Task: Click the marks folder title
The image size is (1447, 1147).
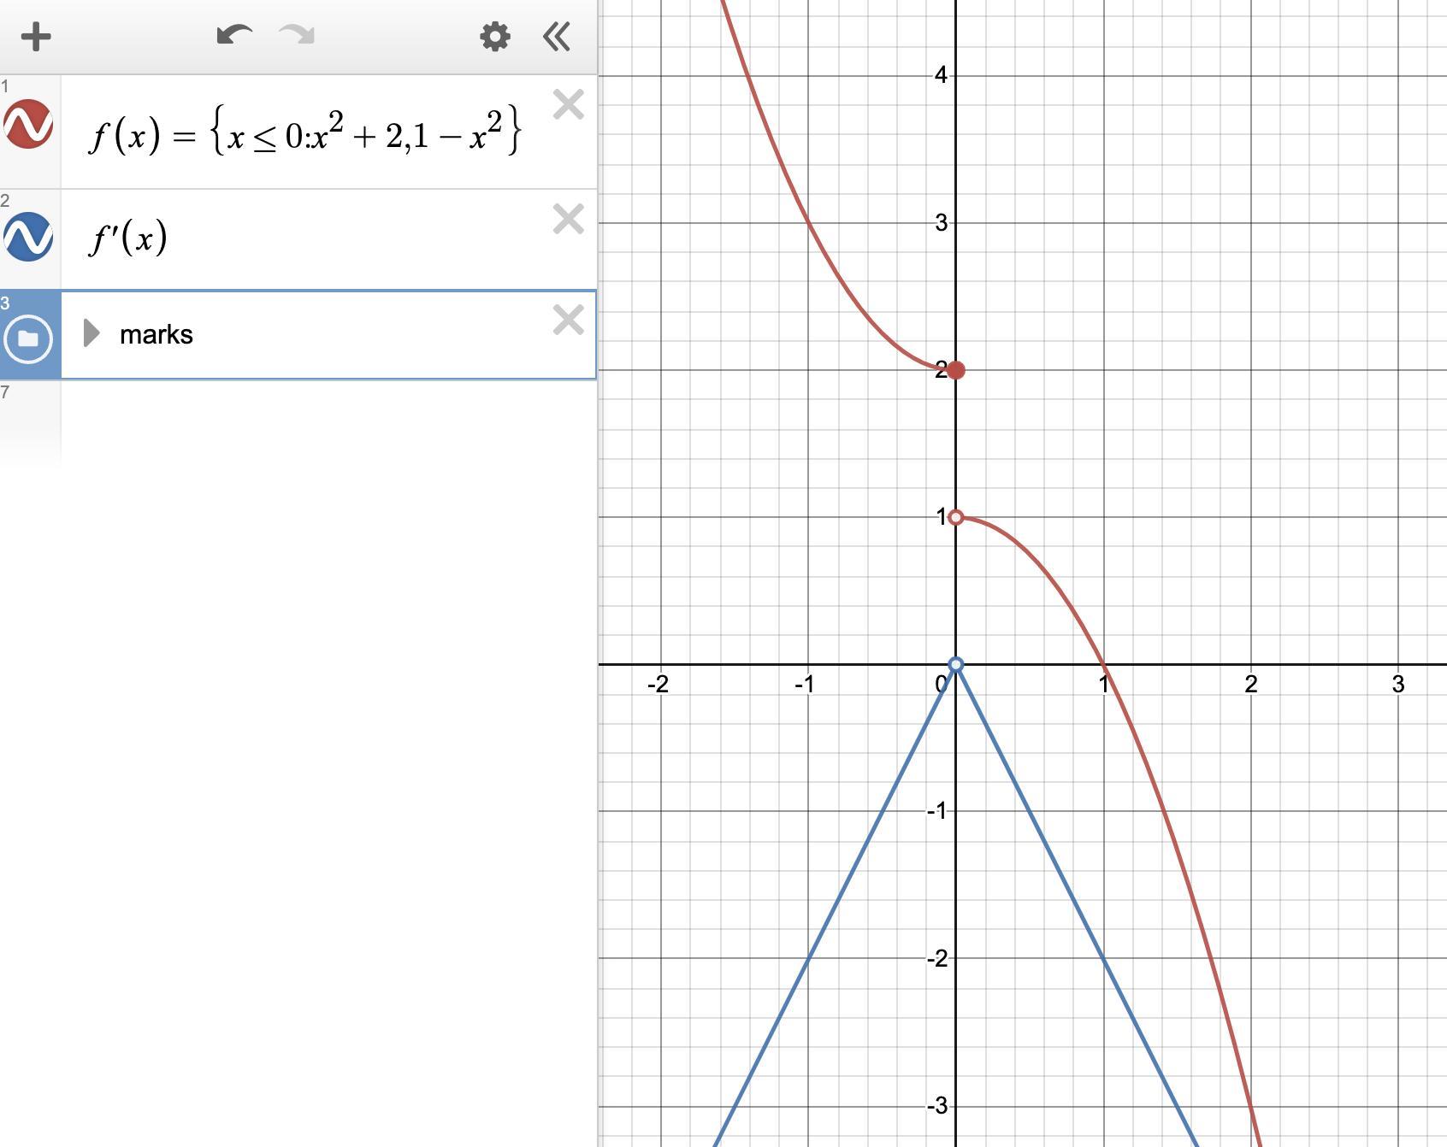Action: pos(157,334)
